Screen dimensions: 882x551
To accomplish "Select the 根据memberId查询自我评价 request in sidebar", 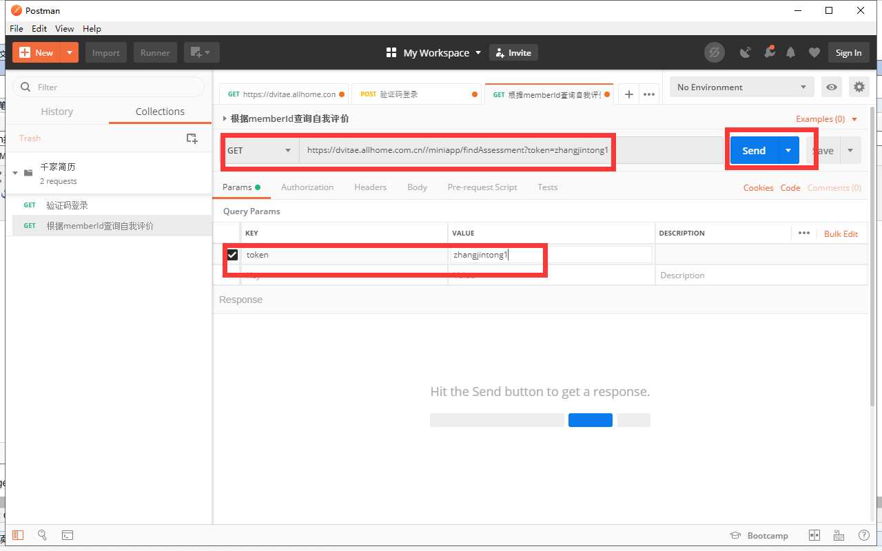I will tap(112, 225).
